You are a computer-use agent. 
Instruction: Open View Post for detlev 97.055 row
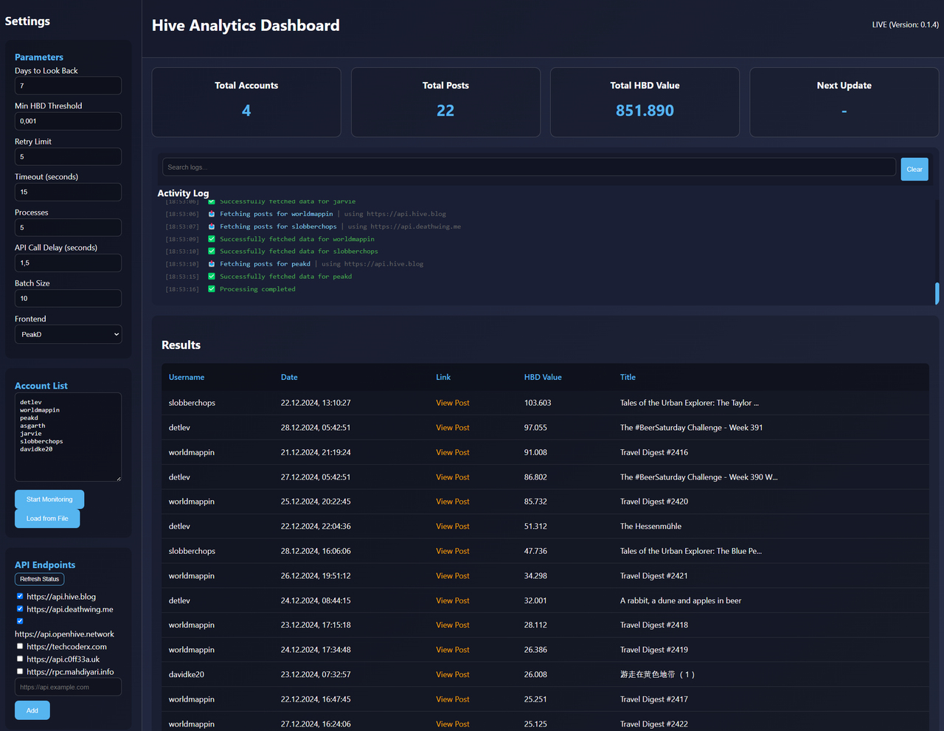452,428
